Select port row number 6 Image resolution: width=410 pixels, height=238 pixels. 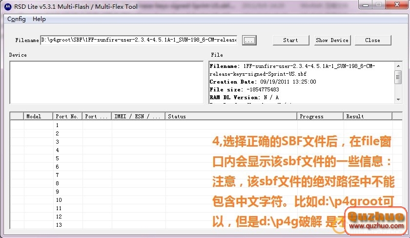206,167
